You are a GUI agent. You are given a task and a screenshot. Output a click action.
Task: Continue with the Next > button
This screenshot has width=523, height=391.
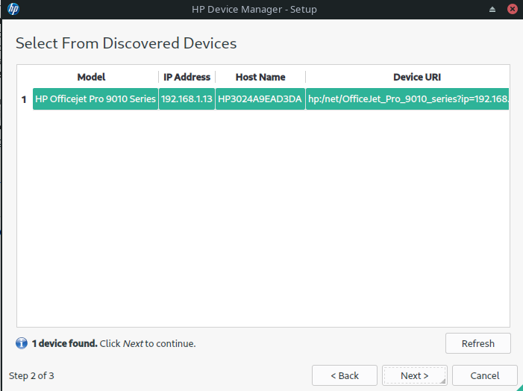pyautogui.click(x=415, y=375)
